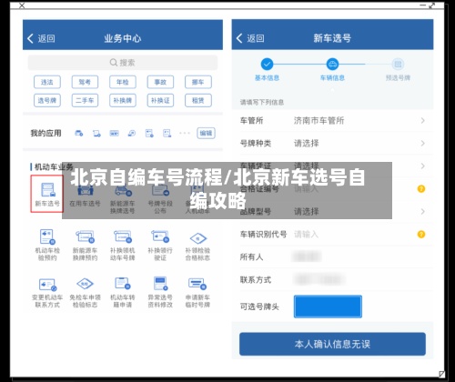Click the 所有人 label

251,256
